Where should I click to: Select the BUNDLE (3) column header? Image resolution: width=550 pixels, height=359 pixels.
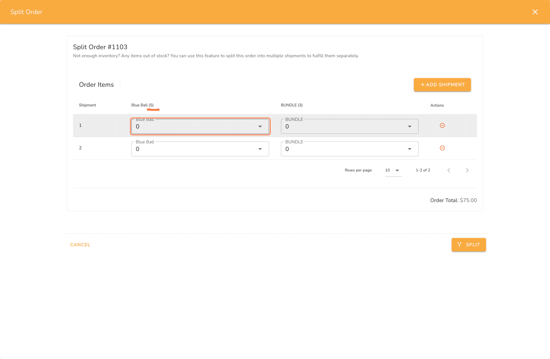[291, 105]
